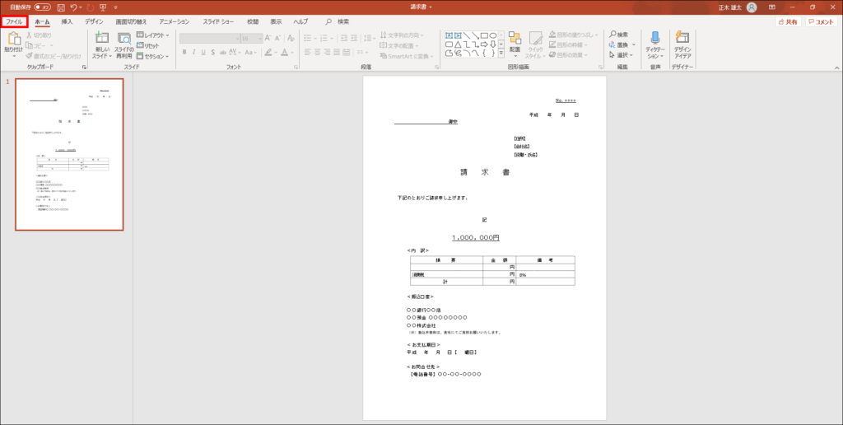The image size is (843, 425).
Task: Click the increase font size icon
Action: (268, 39)
